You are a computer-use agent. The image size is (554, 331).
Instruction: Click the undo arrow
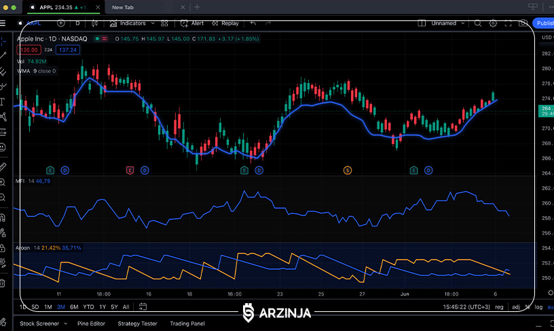(253, 23)
